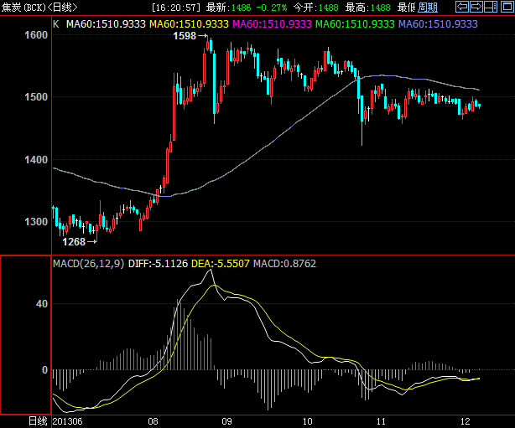Viewport: 515px width, 428px height.
Task: Click the yellow DEA:-5.5507 value
Action: (221, 264)
